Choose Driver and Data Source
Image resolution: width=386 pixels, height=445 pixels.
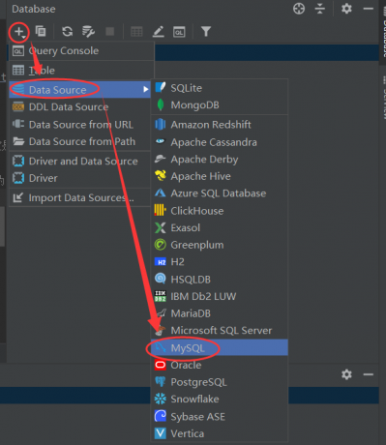click(80, 161)
